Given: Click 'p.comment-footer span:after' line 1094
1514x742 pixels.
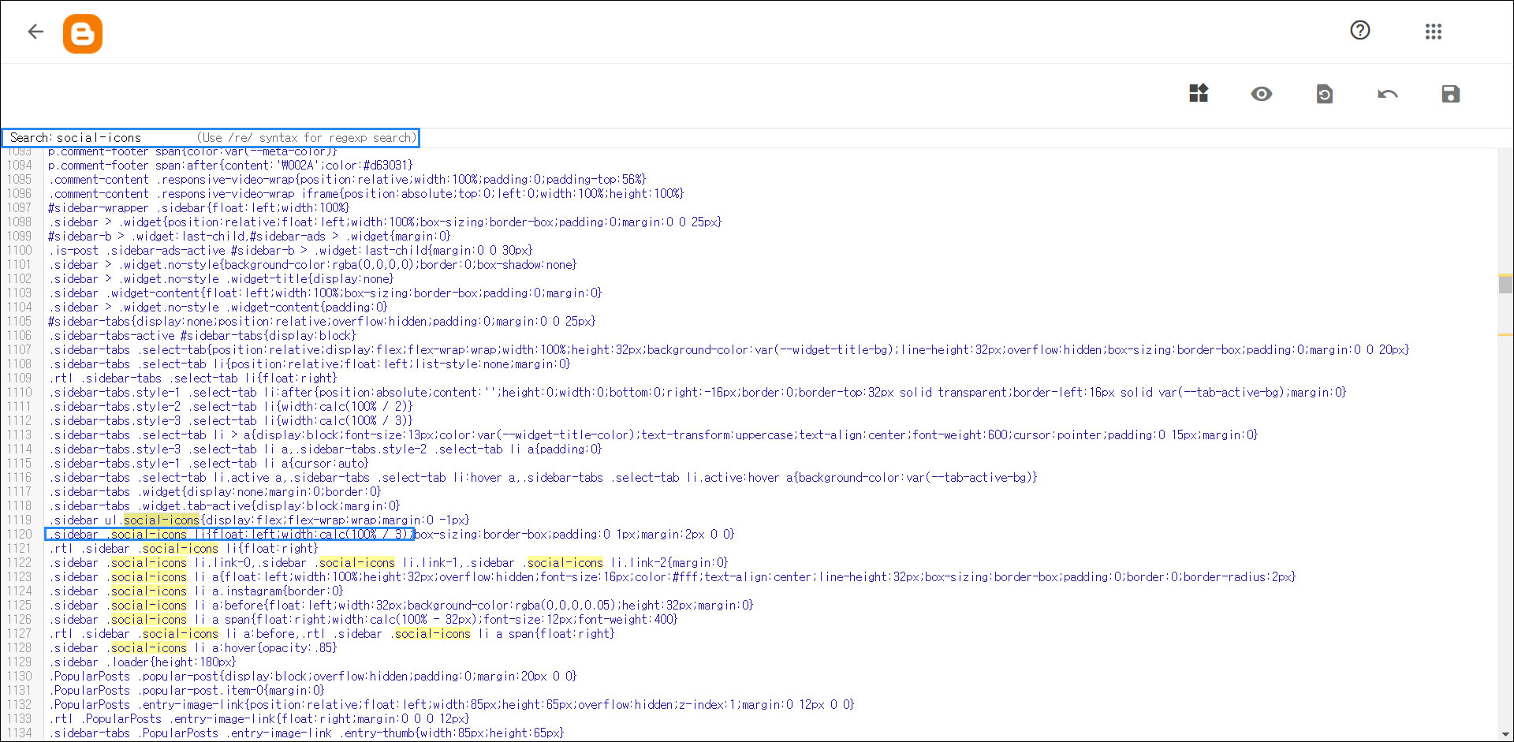Looking at the screenshot, I should coord(230,165).
